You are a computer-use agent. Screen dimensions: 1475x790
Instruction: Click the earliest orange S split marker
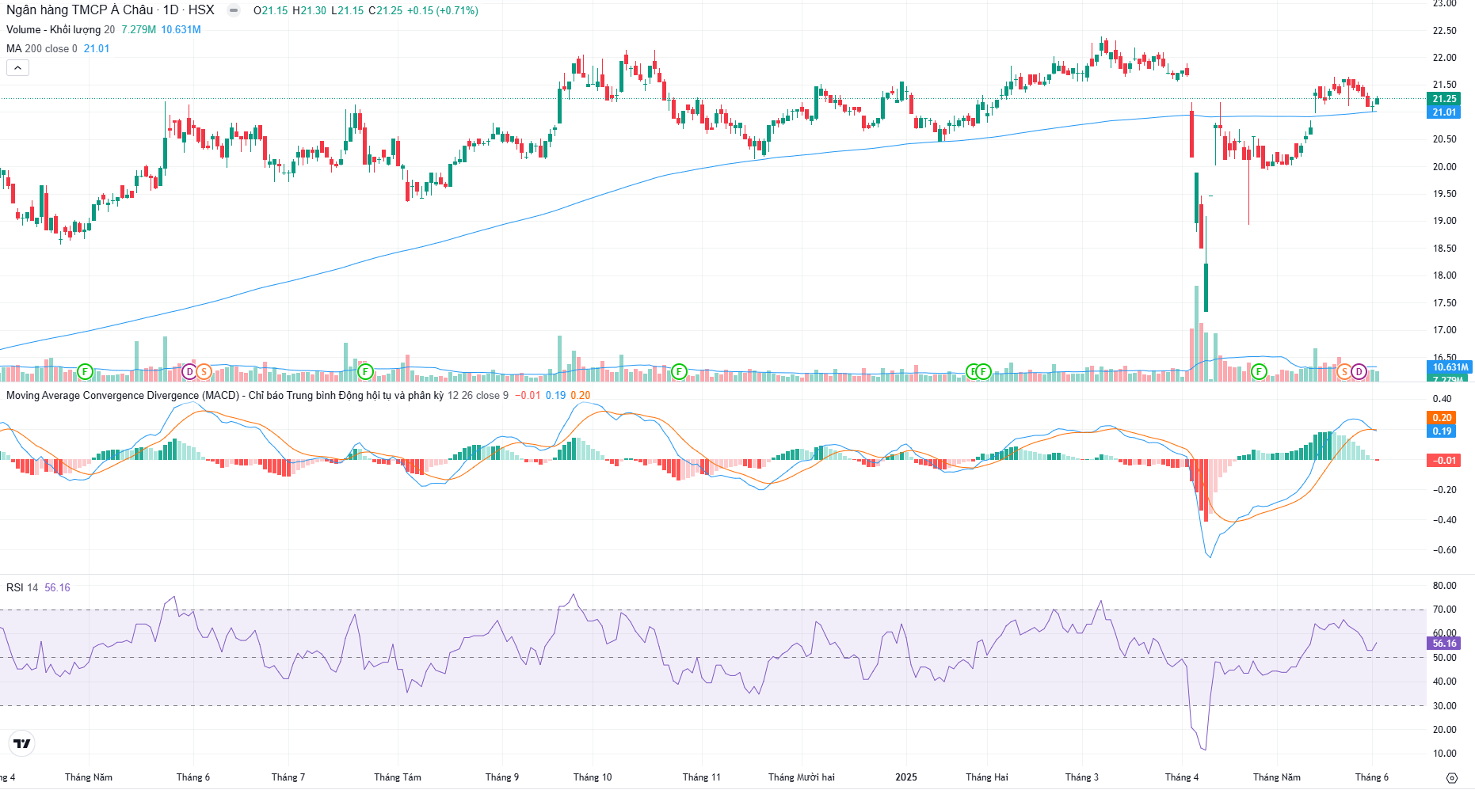tap(204, 371)
